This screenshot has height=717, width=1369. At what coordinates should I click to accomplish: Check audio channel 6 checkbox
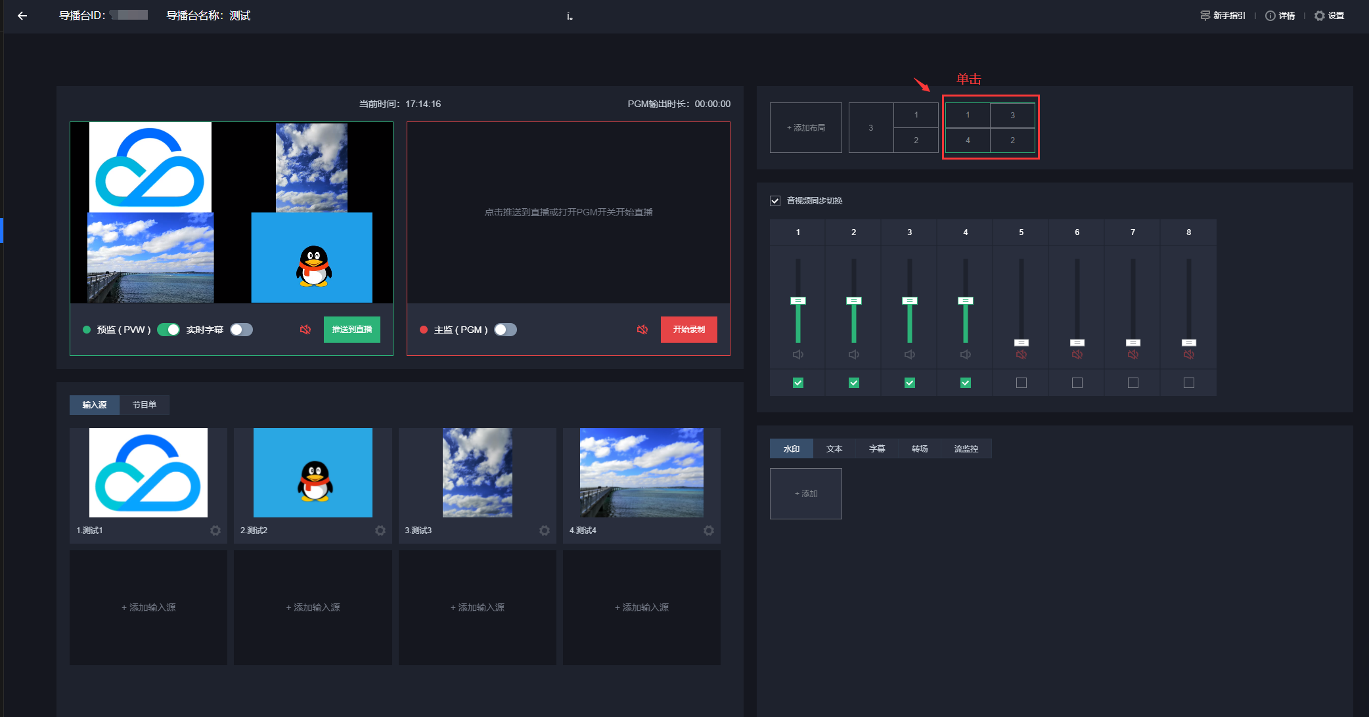point(1077,383)
